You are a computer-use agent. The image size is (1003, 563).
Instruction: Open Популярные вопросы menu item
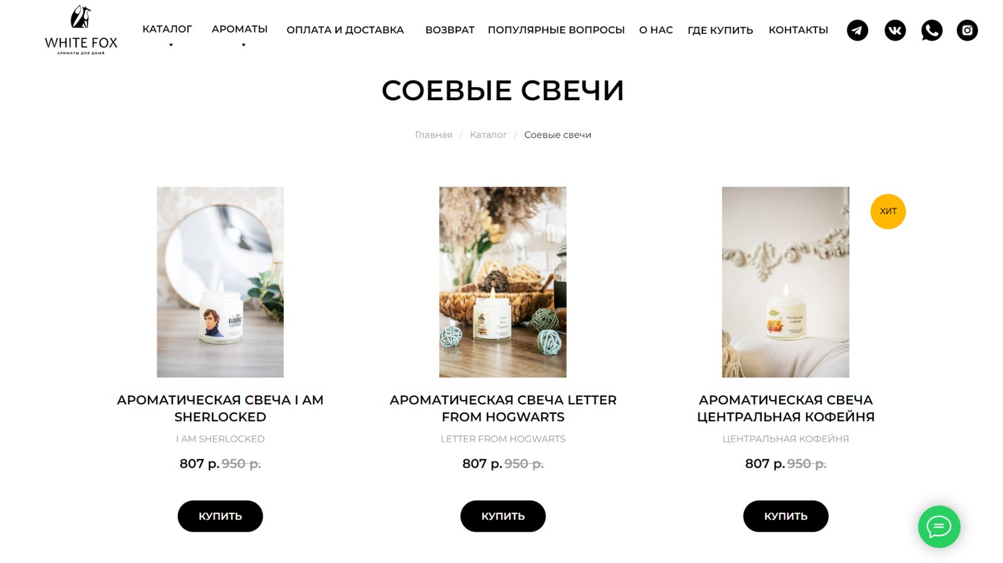(x=556, y=30)
